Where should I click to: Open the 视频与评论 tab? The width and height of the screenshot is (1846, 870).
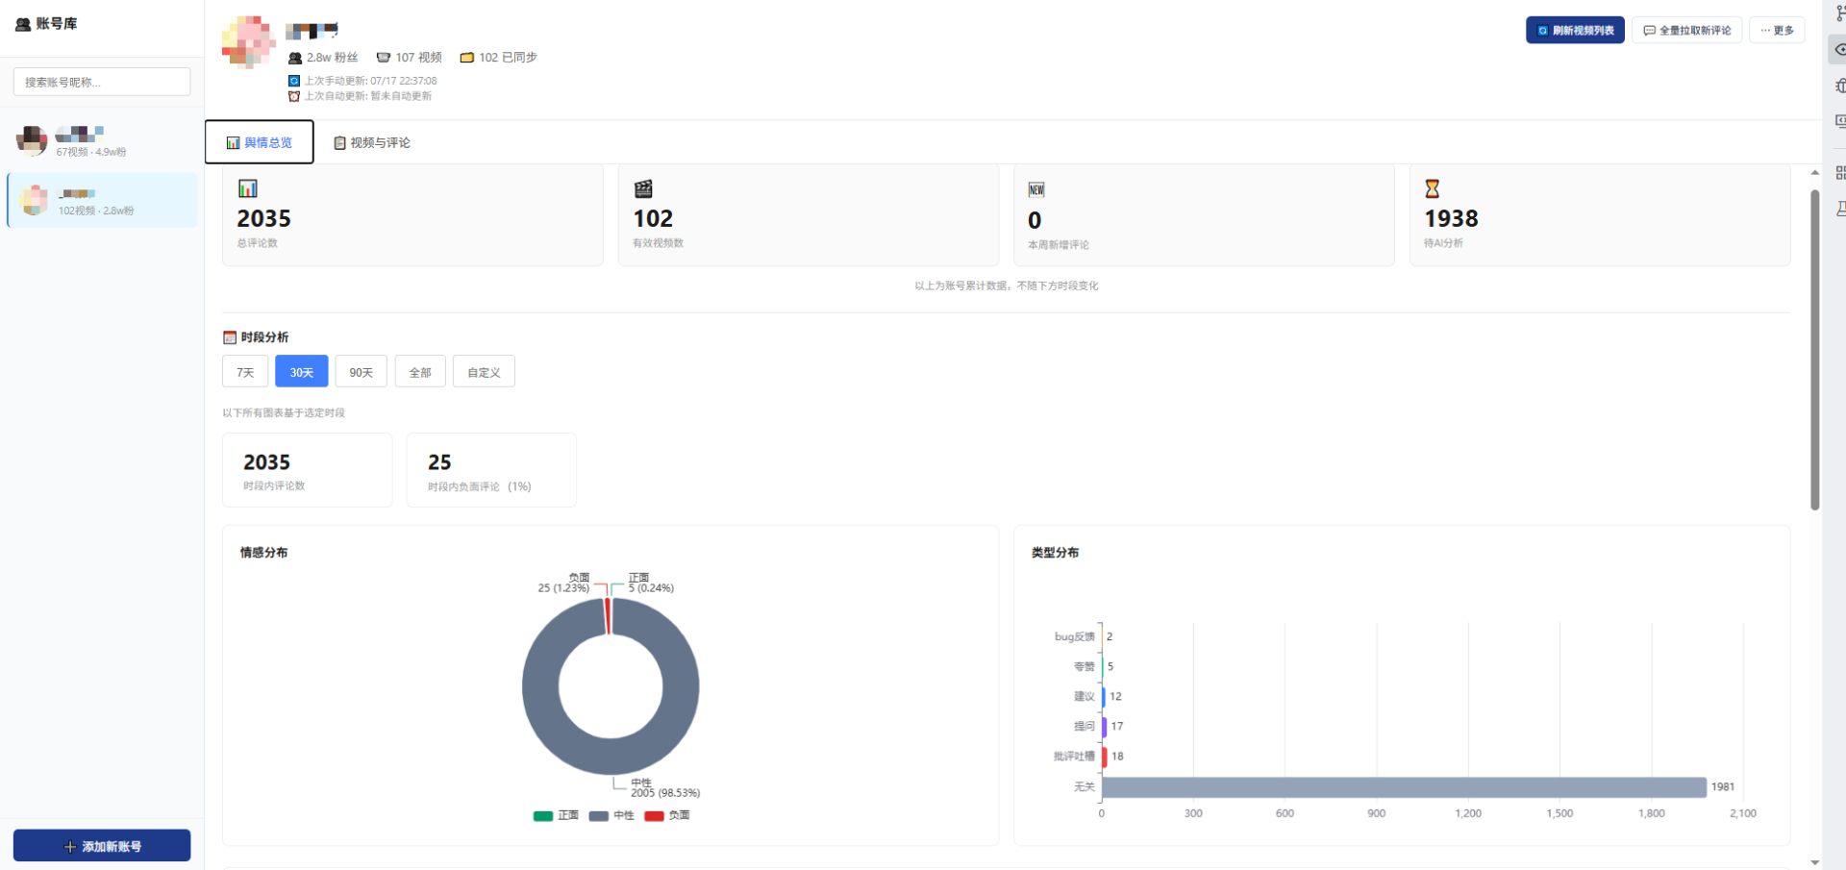372,142
